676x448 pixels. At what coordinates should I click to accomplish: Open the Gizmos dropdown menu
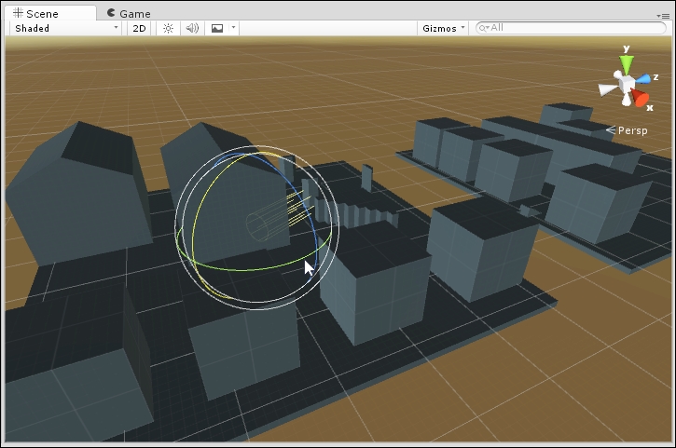[x=443, y=28]
